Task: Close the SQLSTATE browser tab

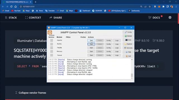Action: coord(30,2)
